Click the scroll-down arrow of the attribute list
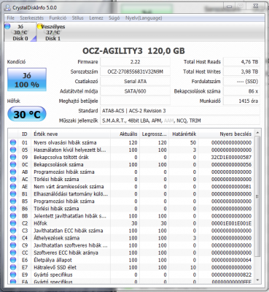Viewport: 269px width, 292px height. click(x=257, y=280)
